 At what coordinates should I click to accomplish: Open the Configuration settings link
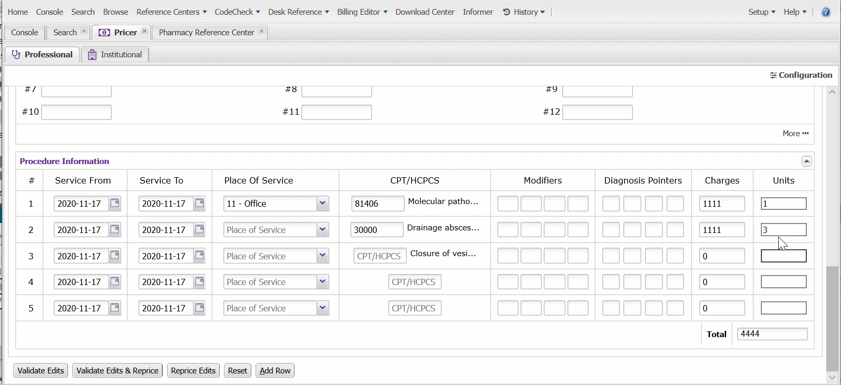[x=800, y=75]
